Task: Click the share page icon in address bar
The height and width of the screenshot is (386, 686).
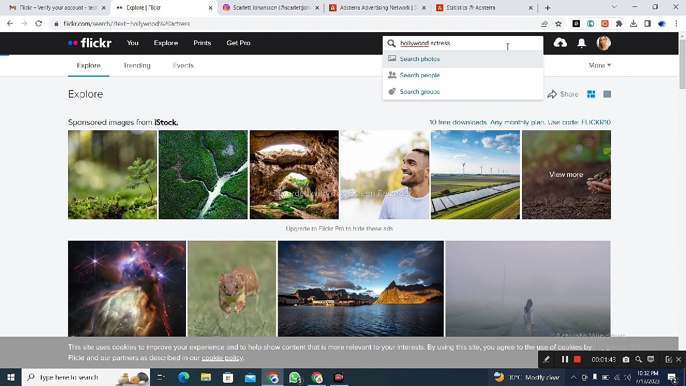Action: (x=545, y=24)
